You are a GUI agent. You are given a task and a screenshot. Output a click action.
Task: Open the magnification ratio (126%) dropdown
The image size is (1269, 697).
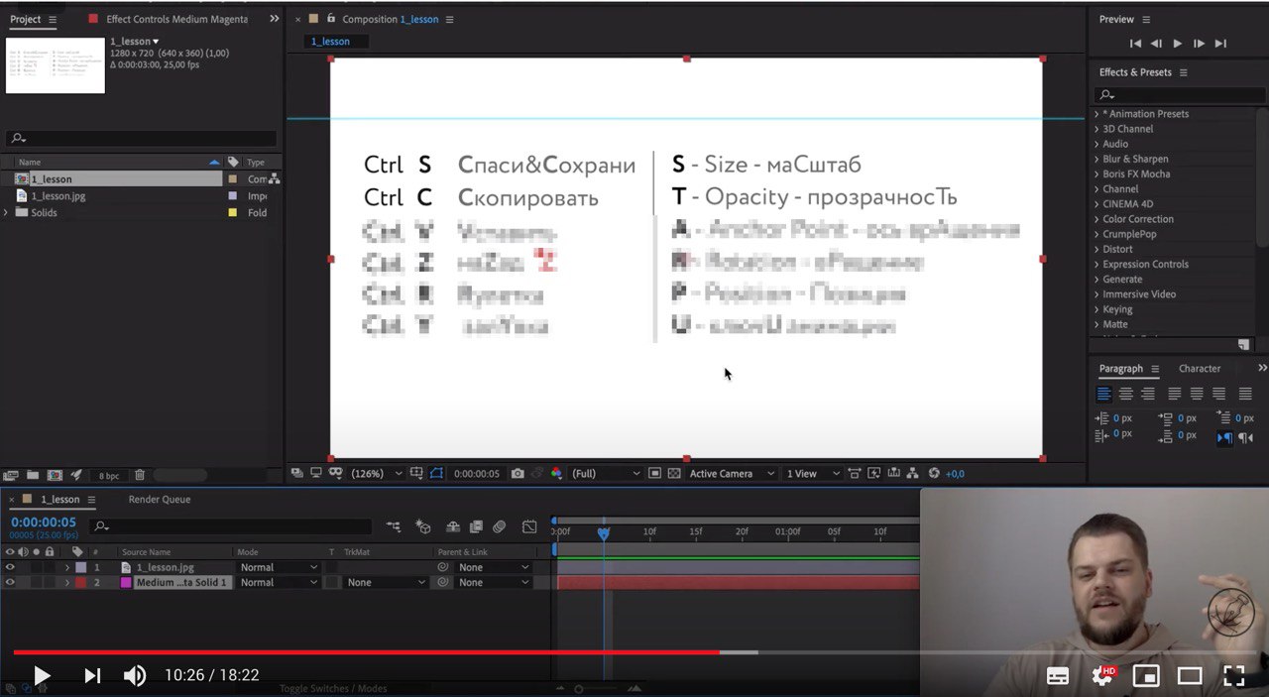pos(377,474)
